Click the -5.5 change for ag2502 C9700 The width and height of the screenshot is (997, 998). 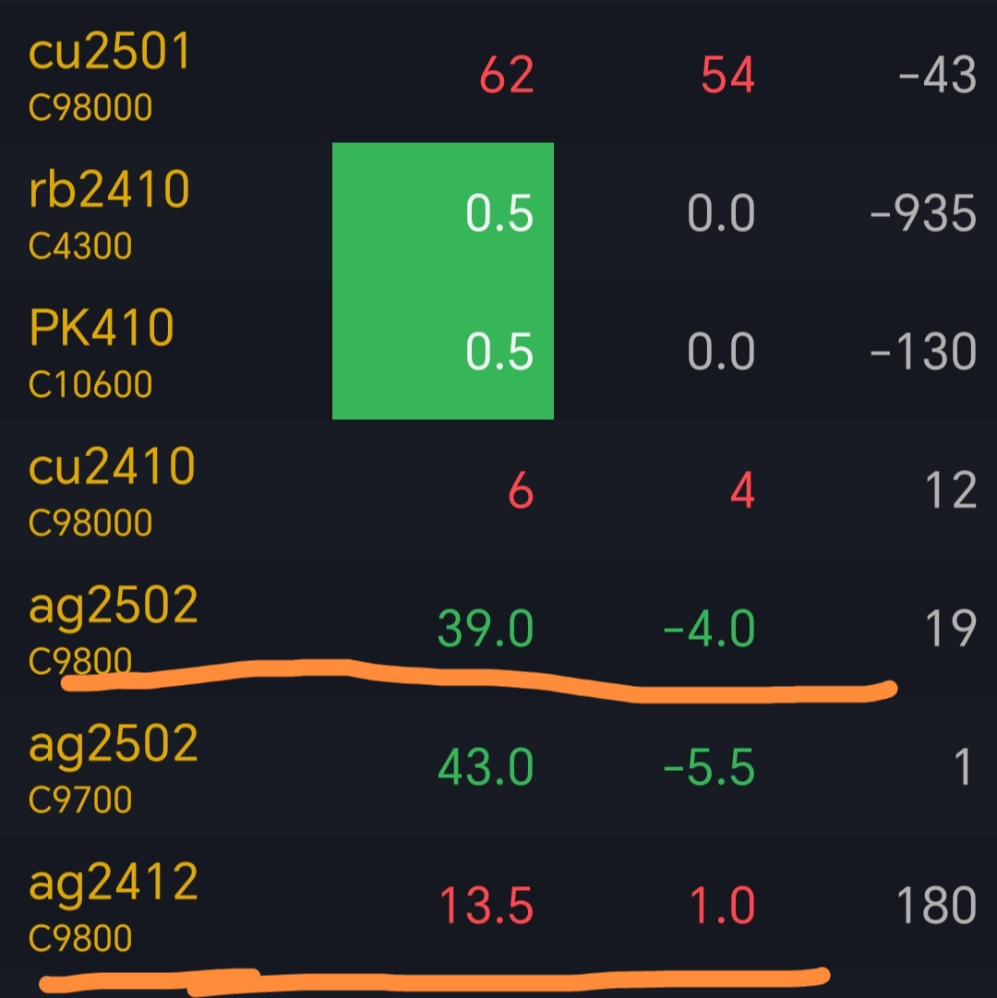coord(709,768)
